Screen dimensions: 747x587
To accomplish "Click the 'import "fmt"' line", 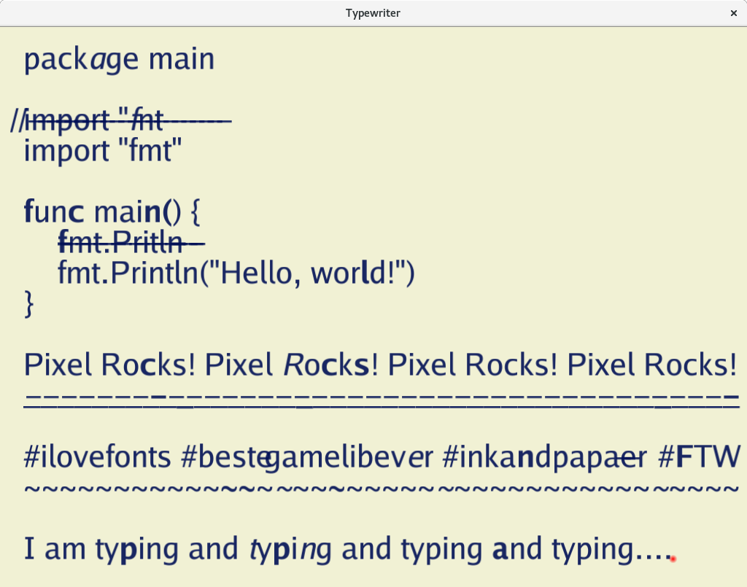I will tap(103, 151).
